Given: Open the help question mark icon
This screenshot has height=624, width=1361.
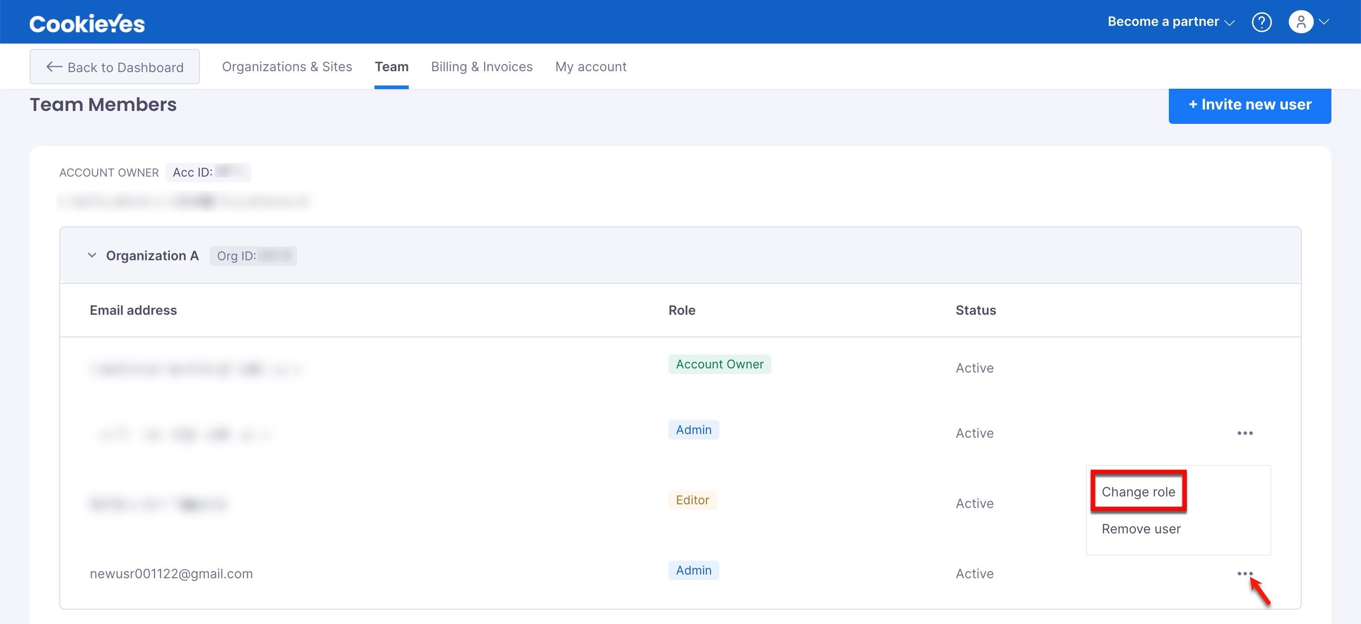Looking at the screenshot, I should pos(1261,22).
